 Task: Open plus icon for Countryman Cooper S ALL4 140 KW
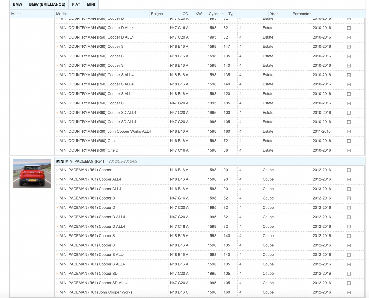349,84
